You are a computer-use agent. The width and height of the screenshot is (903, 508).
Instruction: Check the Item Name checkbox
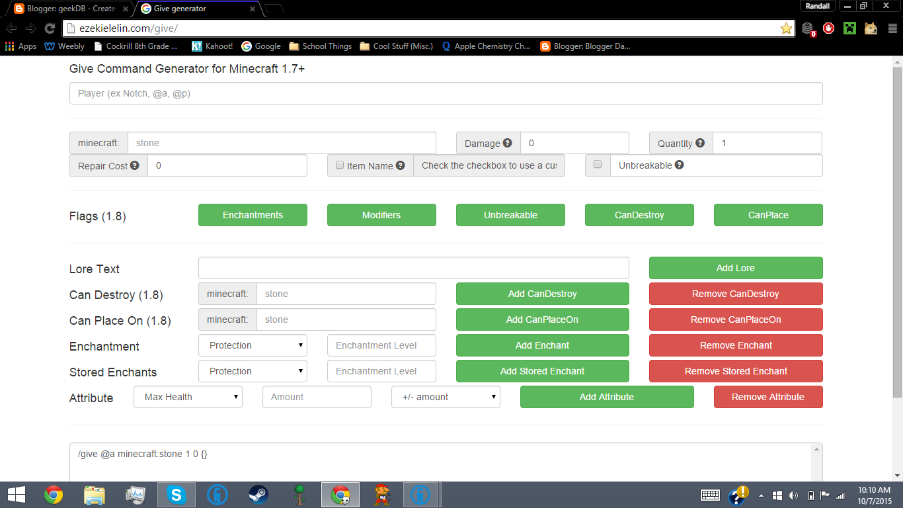(339, 165)
